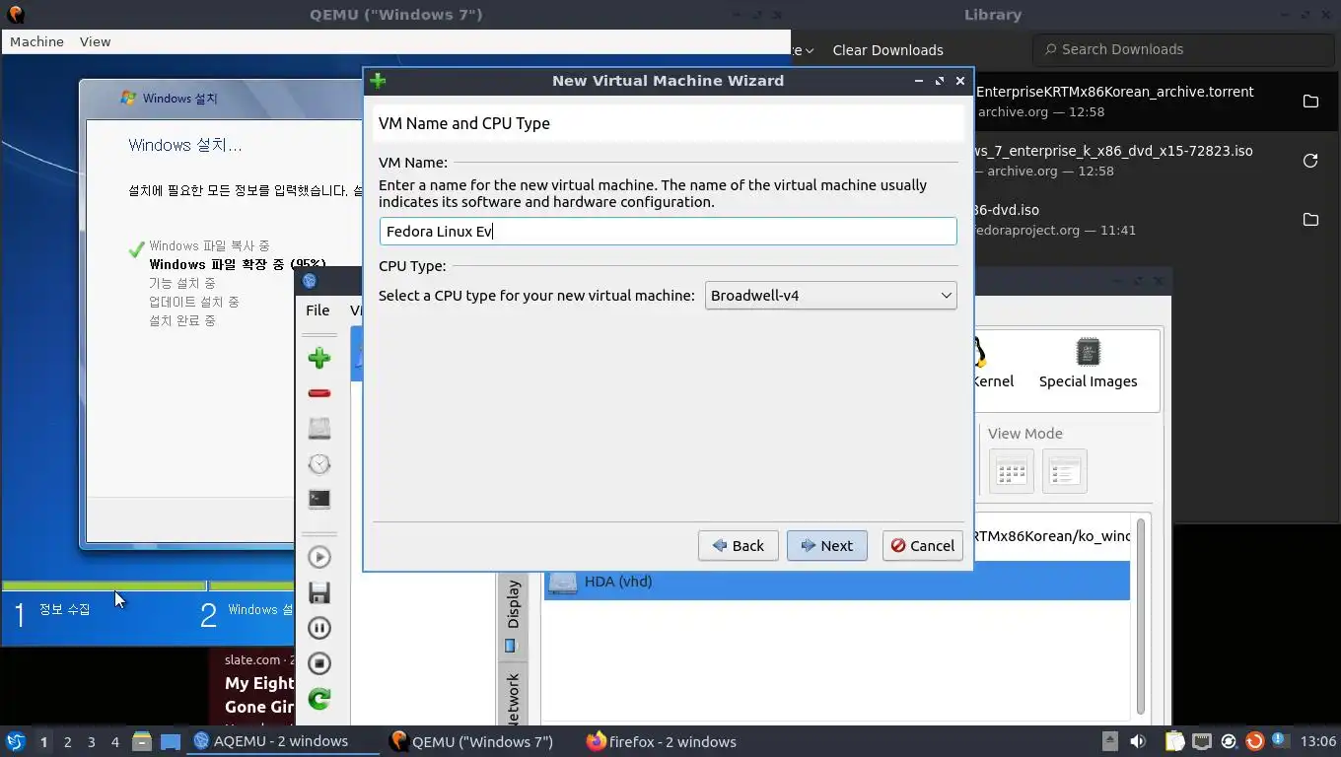The height and width of the screenshot is (757, 1341).
Task: Click the removable media eject icon in the tray
Action: coord(1110,741)
